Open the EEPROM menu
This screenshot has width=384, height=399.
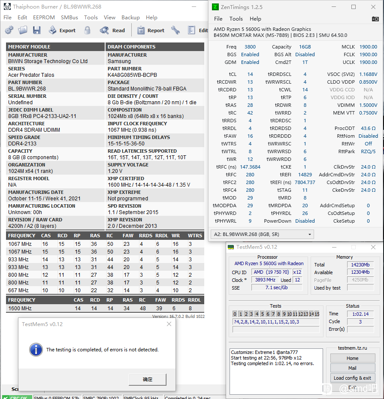point(44,17)
